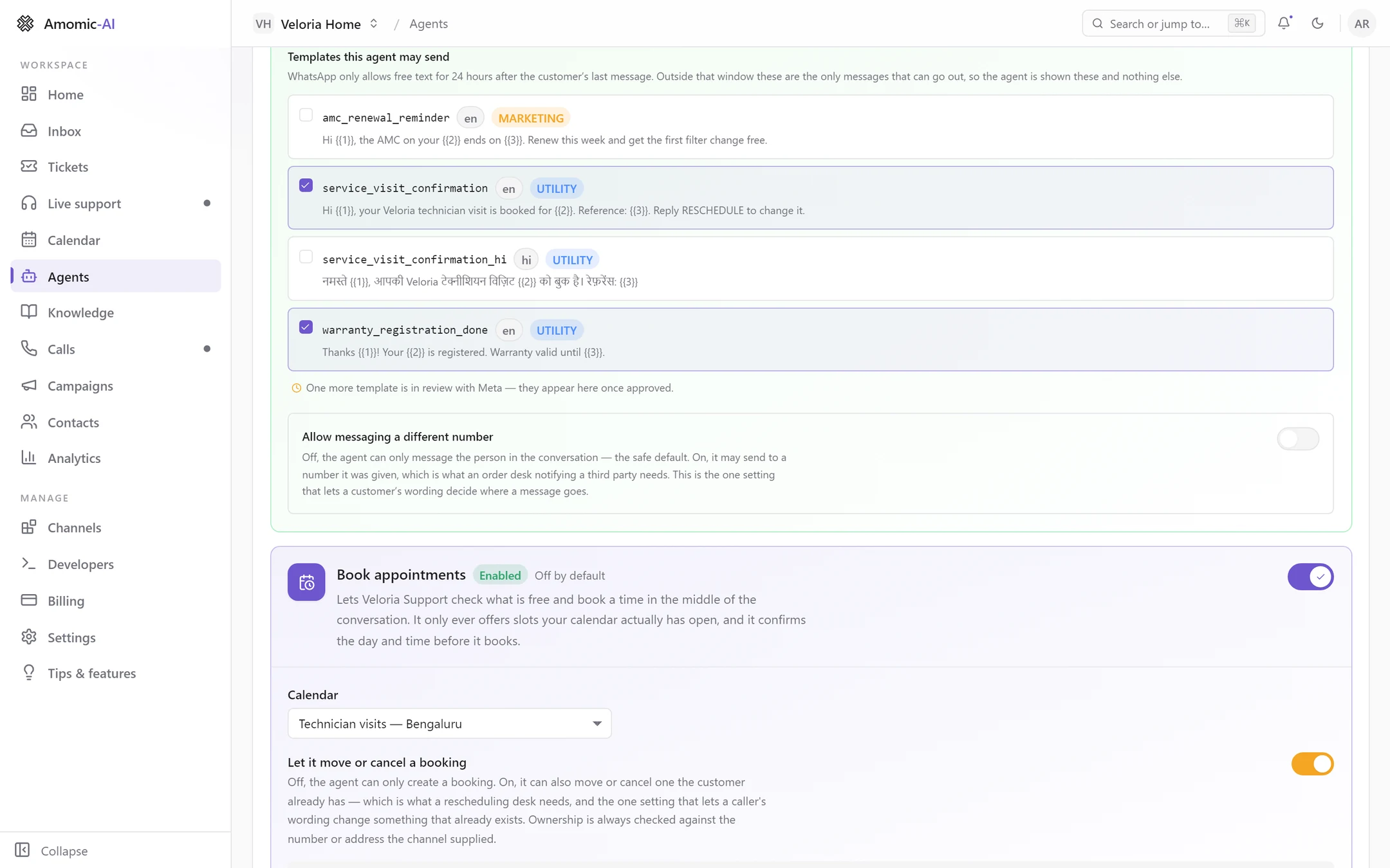Turn off Let it move or cancel a booking
The width and height of the screenshot is (1390, 868).
click(x=1312, y=764)
